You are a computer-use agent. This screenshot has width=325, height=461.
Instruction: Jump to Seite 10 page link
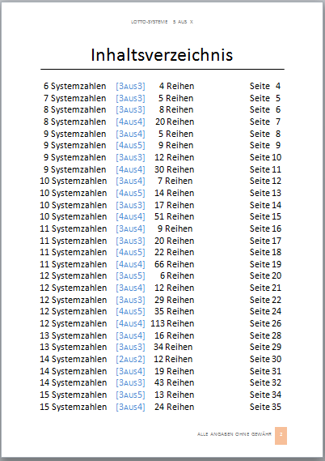point(265,157)
